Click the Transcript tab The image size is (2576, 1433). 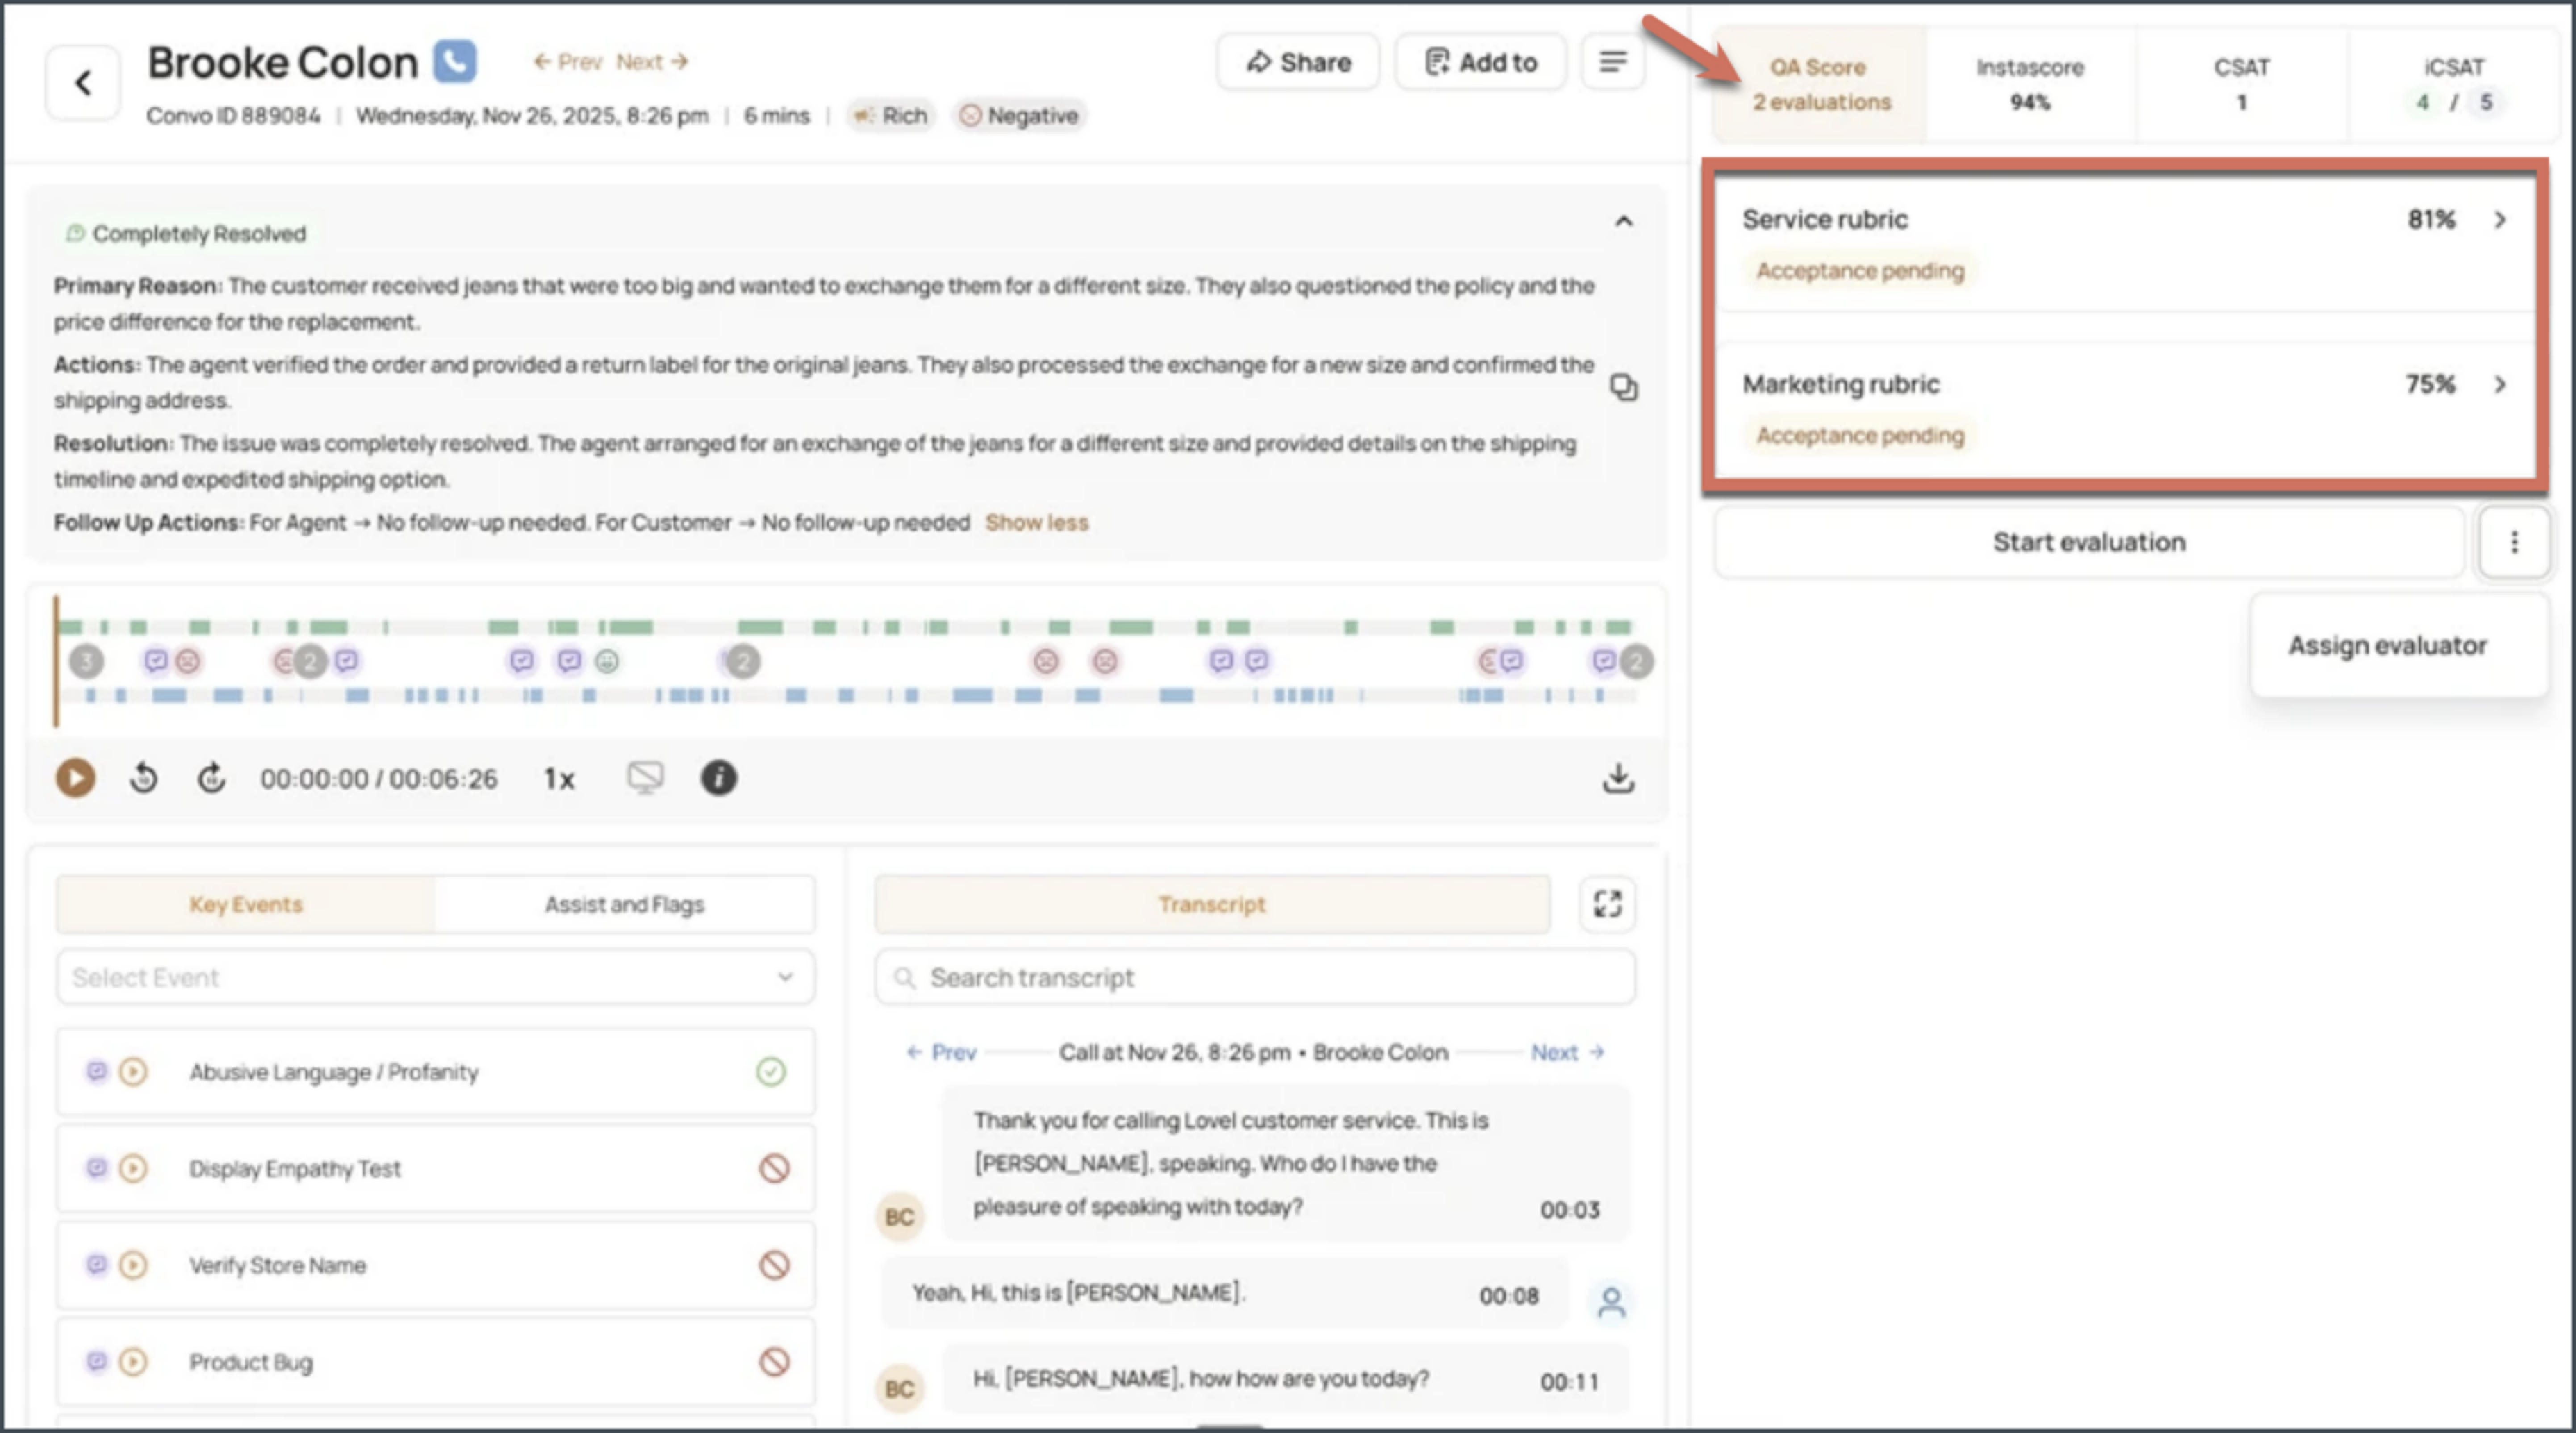[x=1212, y=904]
